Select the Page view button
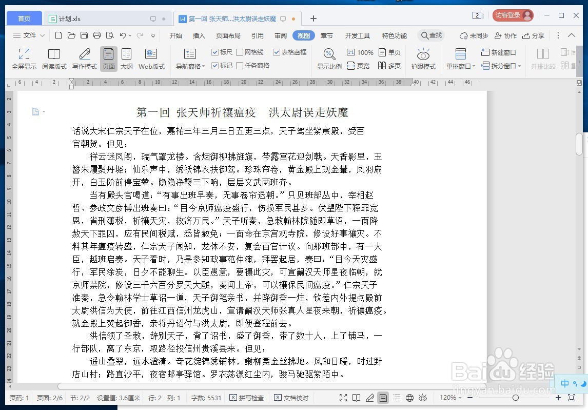This screenshot has width=588, height=410. [108, 59]
